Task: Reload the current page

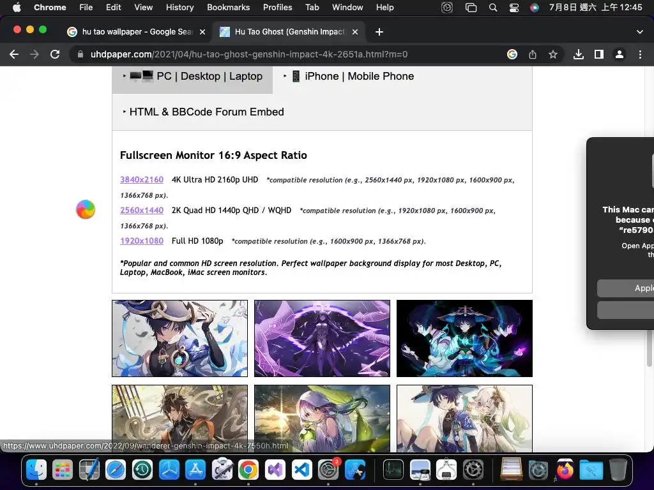Action: (55, 54)
